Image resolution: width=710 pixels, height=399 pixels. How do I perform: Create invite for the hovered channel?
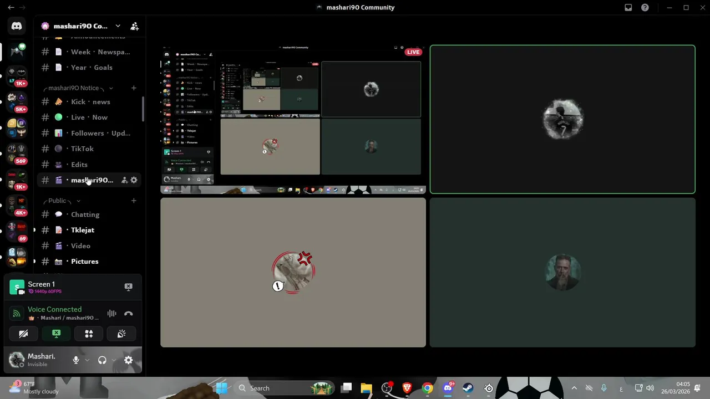(124, 180)
